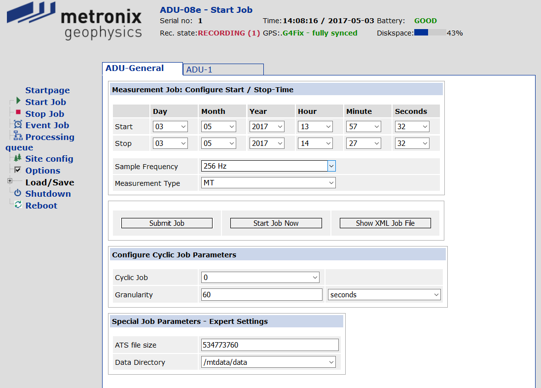Open the Start Day dropdown
Viewport: 541px width, 388px height.
[x=170, y=127]
